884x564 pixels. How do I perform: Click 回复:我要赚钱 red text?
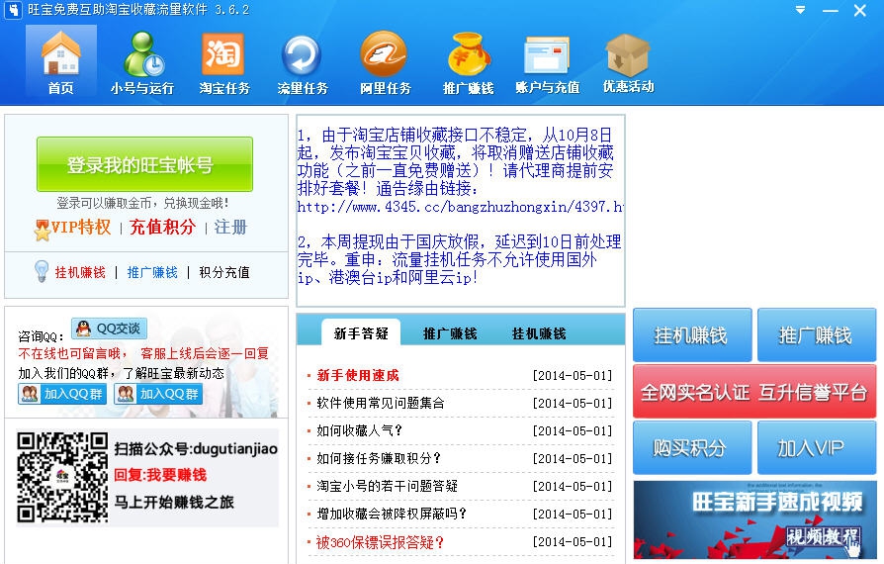click(x=160, y=475)
